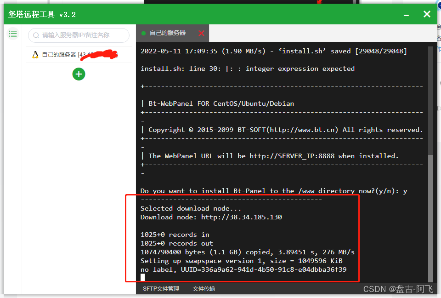Click the Selected download node... line
Viewport: 441px width, 298px height.
(x=191, y=208)
